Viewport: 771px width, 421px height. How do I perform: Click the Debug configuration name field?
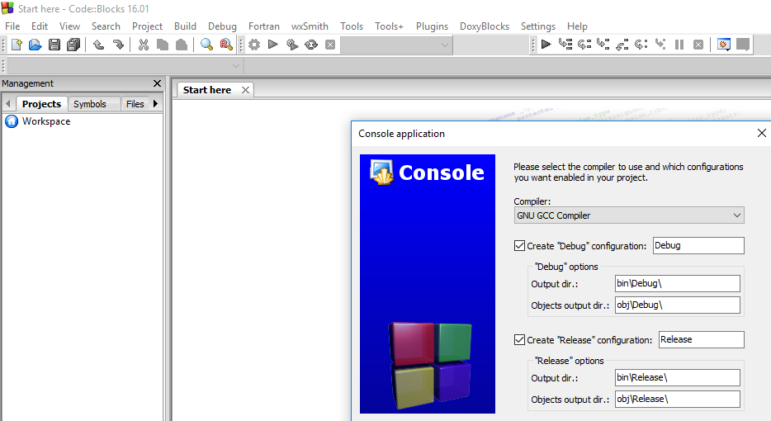pos(698,245)
